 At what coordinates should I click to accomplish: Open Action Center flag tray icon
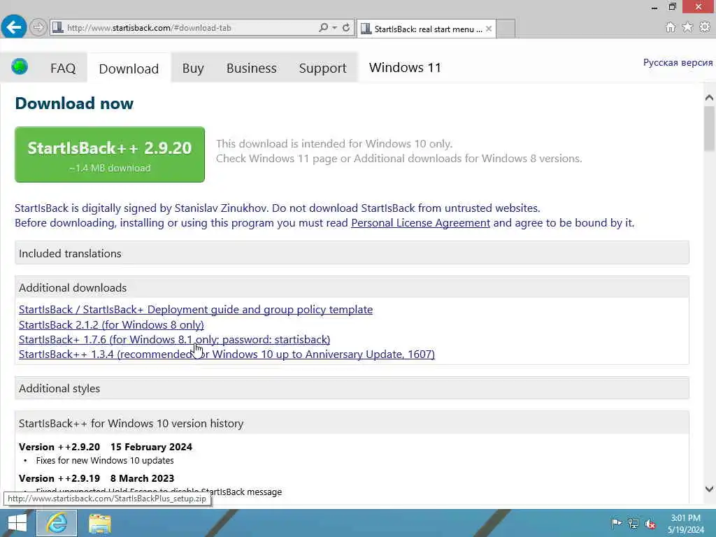[x=616, y=523]
